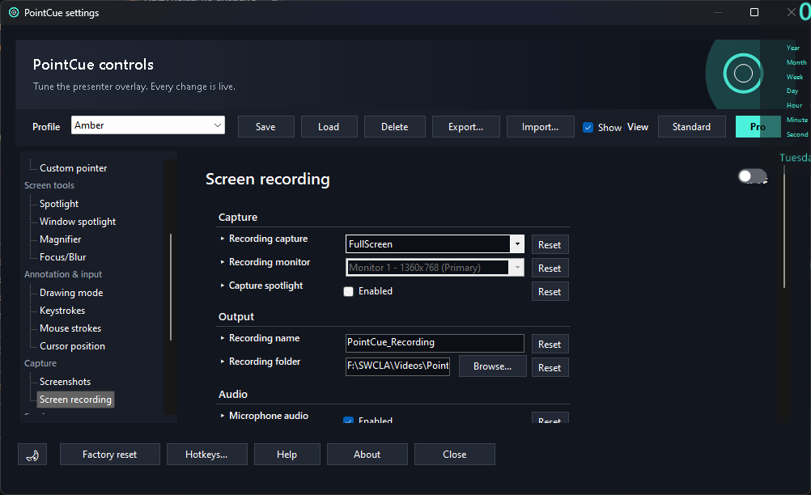Expand the Recording monitor row arrow
The height and width of the screenshot is (495, 811).
click(223, 262)
